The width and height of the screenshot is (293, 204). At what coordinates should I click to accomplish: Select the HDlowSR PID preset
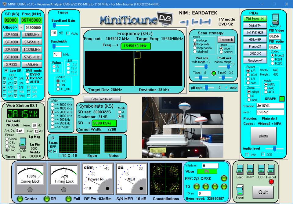tap(255, 40)
